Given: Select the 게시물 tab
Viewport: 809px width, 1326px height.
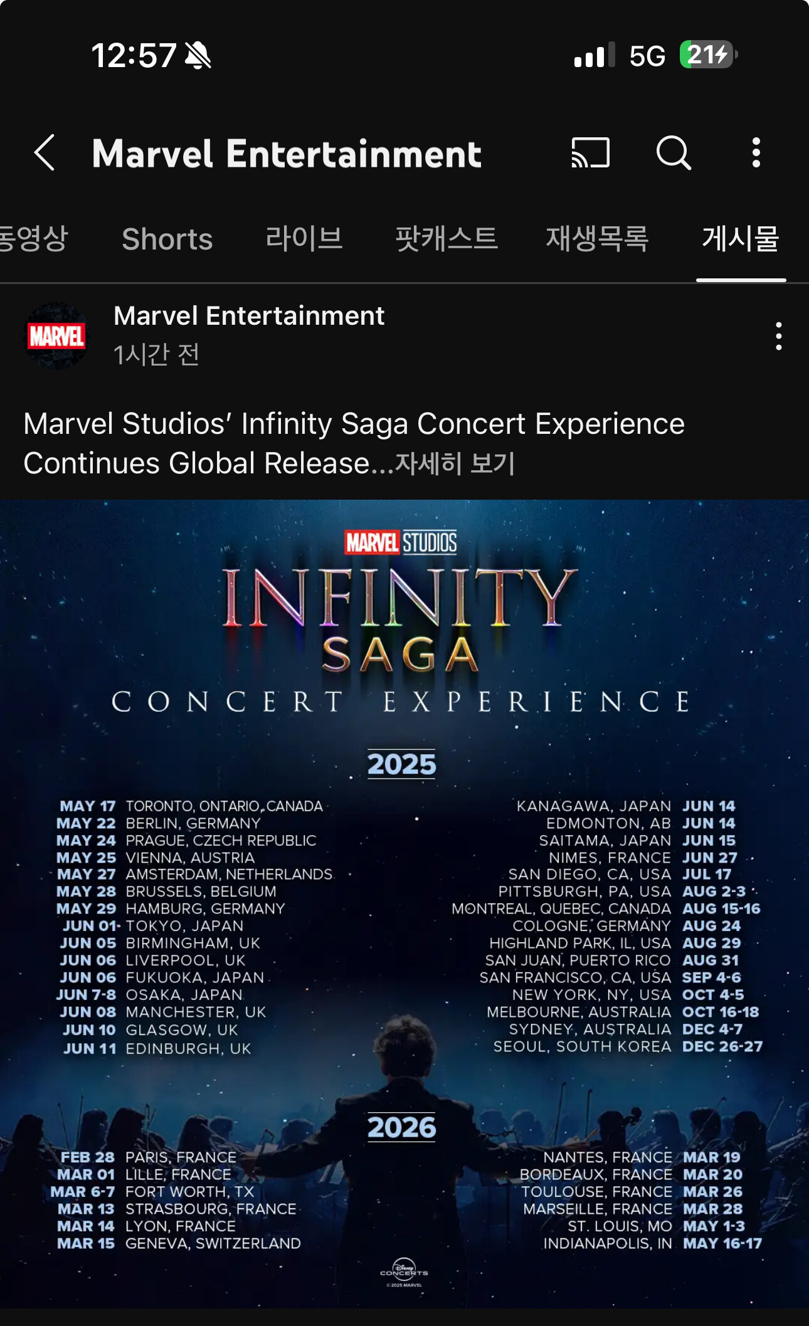Looking at the screenshot, I should [x=741, y=239].
